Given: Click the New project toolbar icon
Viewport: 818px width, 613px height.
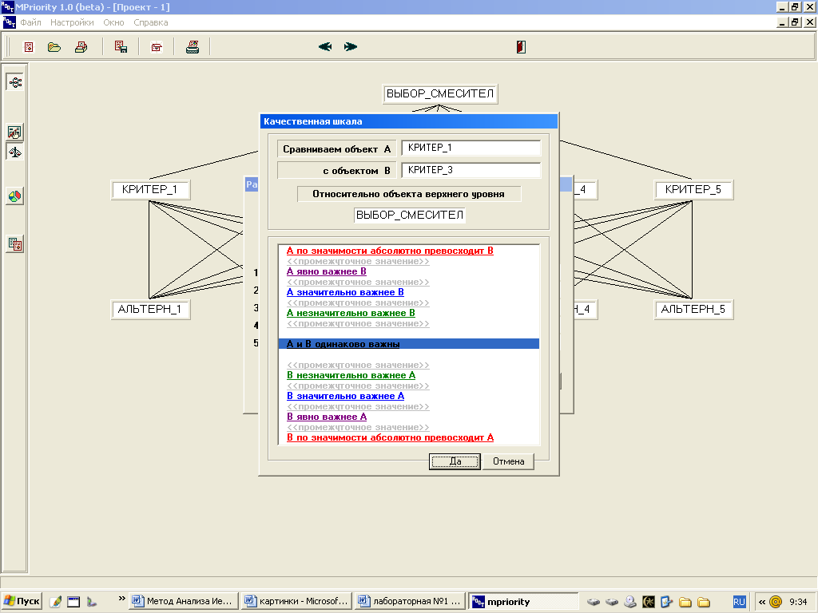Looking at the screenshot, I should click(29, 47).
